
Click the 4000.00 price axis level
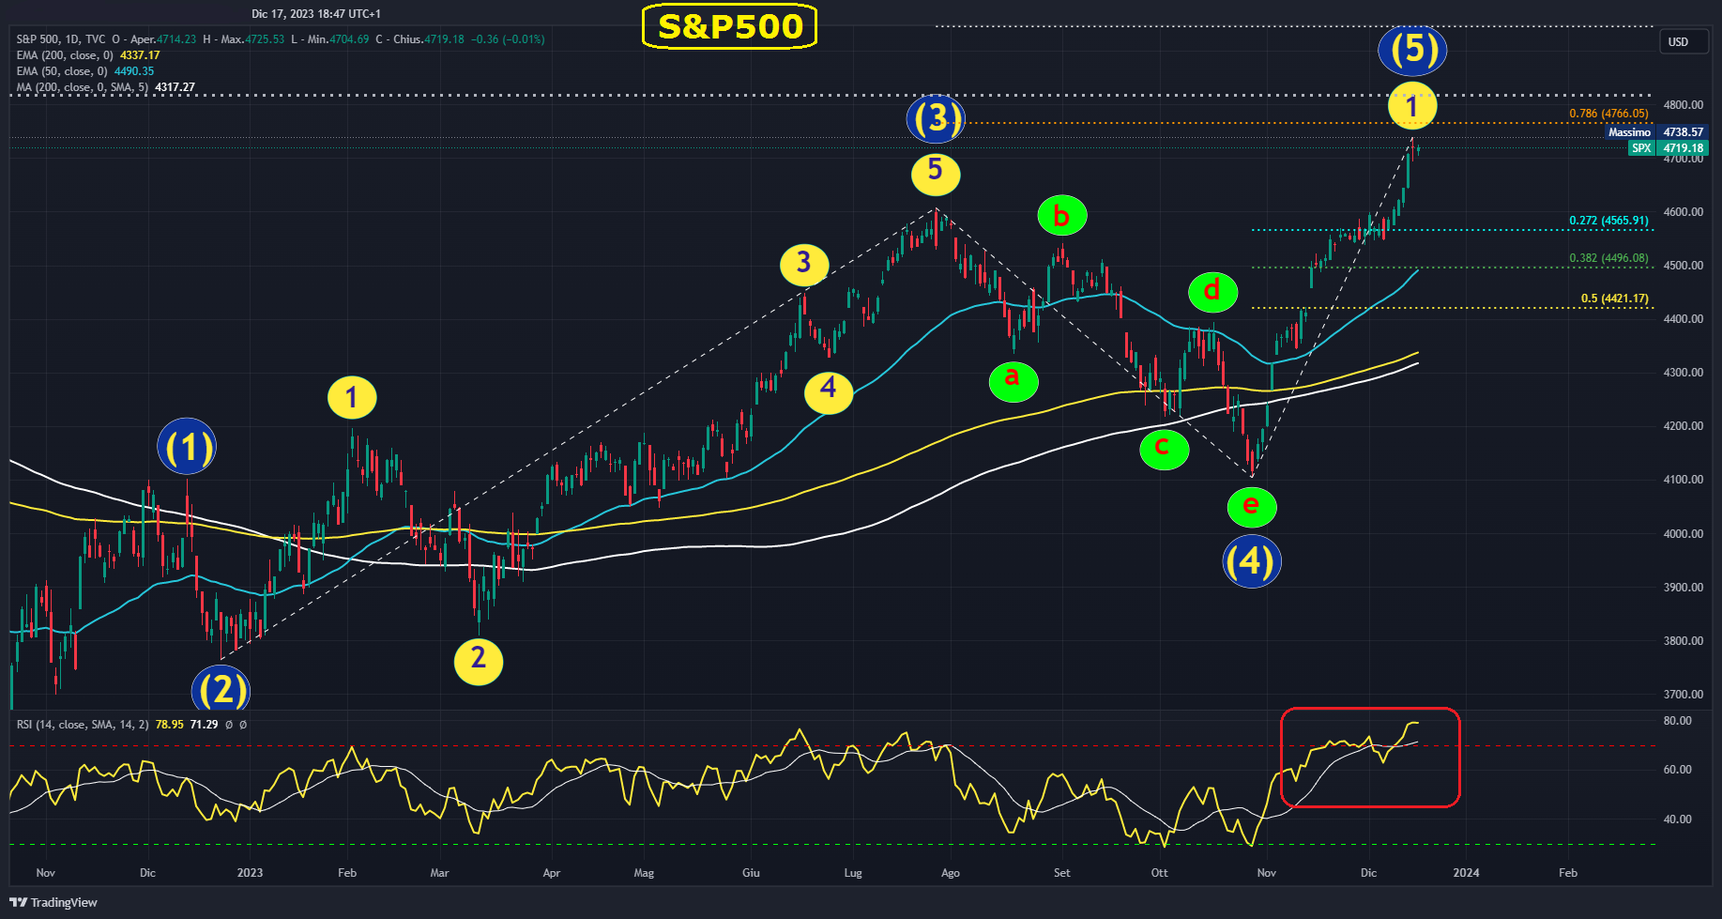click(x=1684, y=534)
